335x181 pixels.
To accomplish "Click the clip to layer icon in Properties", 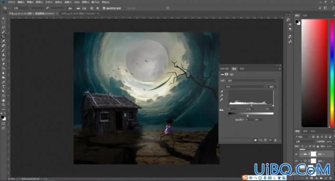I will (x=255, y=140).
